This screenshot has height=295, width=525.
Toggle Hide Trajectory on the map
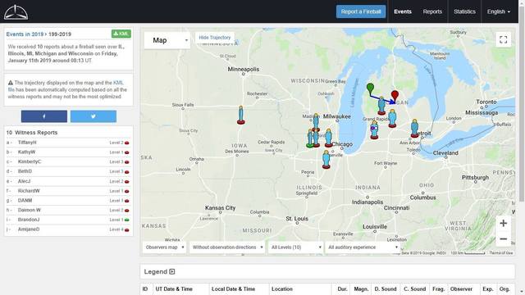215,38
